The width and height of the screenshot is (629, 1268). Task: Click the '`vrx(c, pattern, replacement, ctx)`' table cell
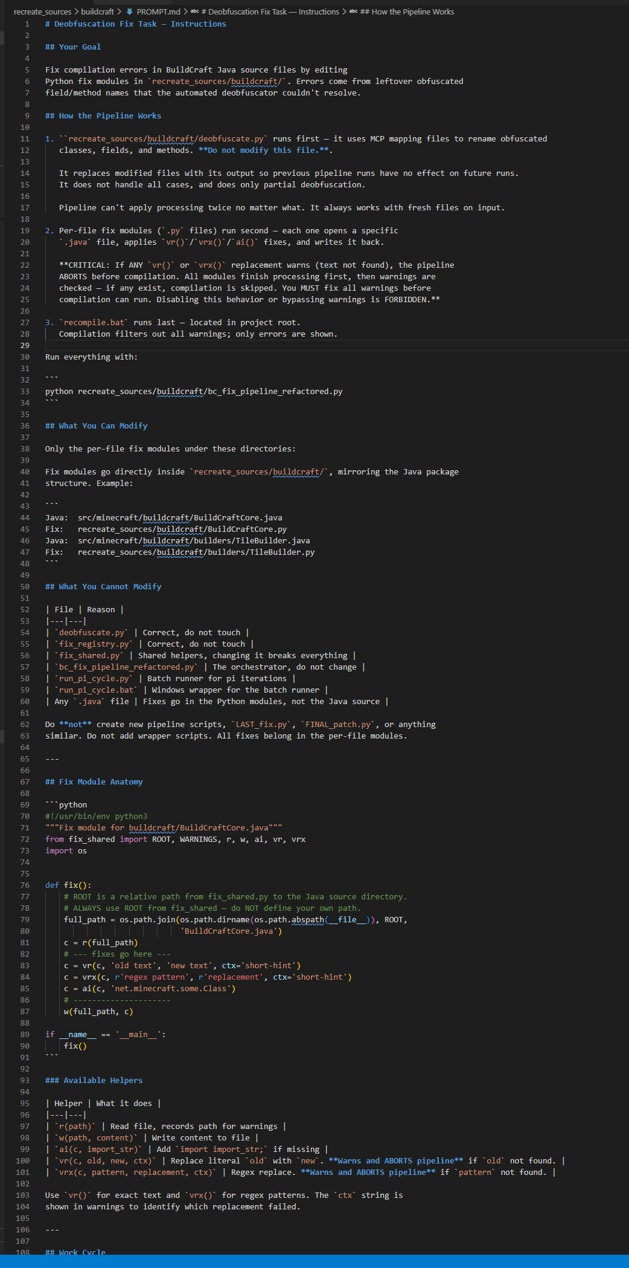point(136,1173)
